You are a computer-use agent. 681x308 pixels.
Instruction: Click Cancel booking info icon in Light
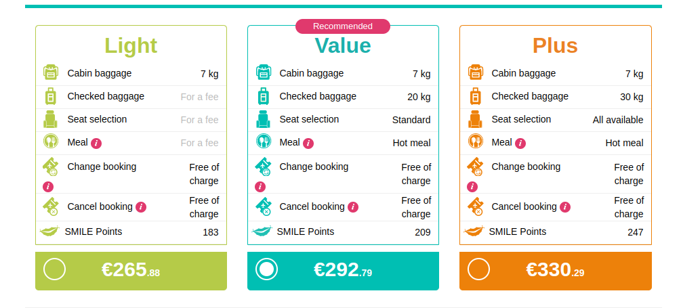coord(141,207)
